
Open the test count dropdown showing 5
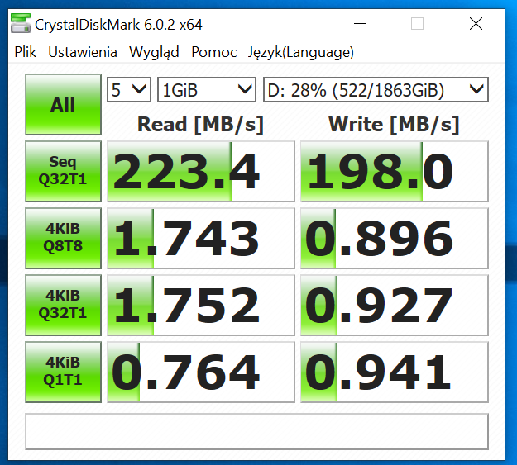(129, 89)
